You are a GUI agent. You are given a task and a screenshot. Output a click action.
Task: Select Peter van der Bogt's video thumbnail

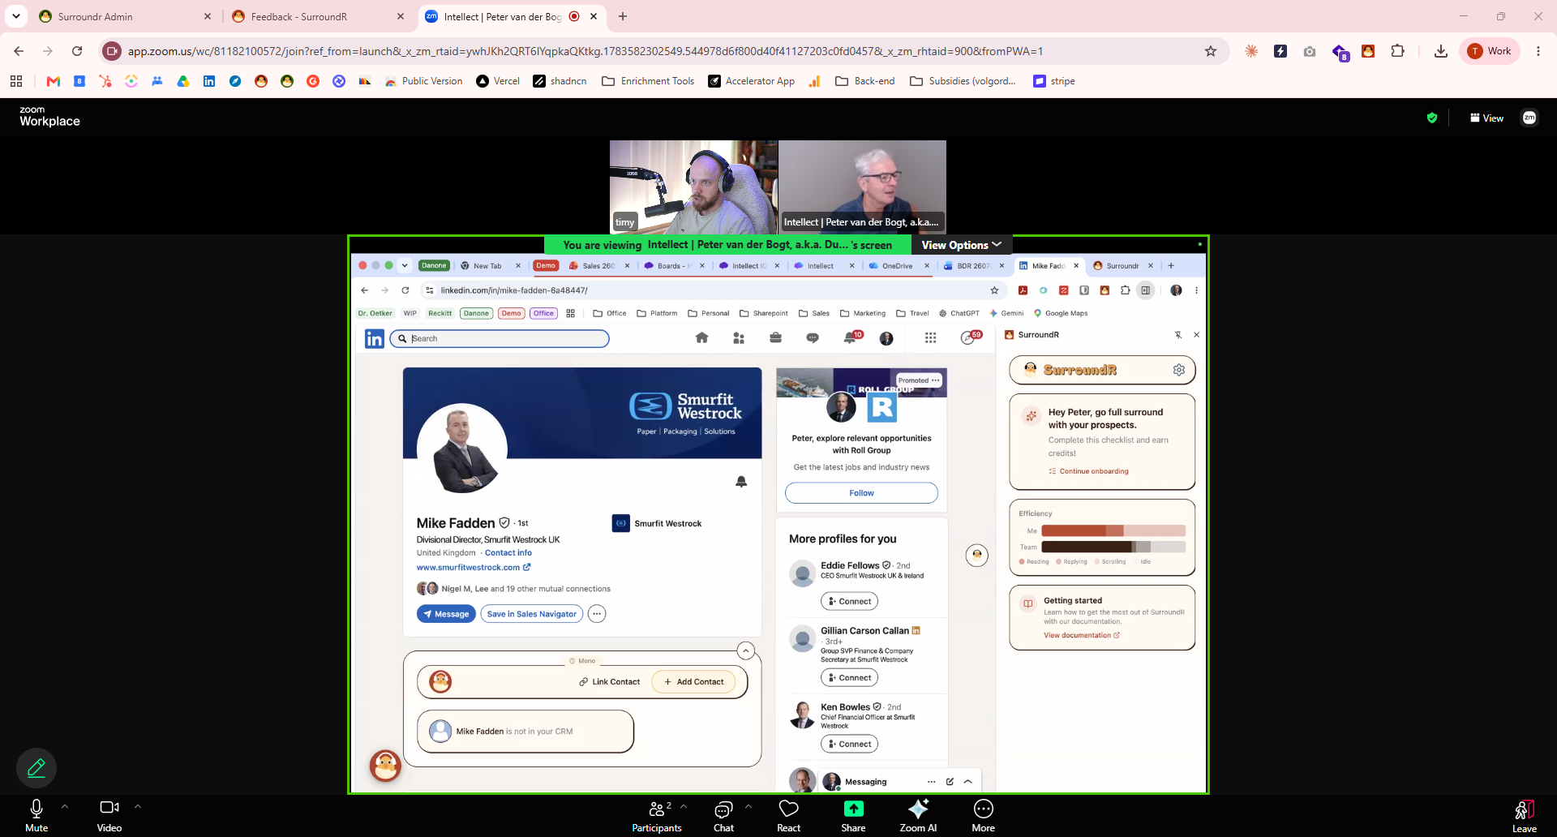point(862,187)
